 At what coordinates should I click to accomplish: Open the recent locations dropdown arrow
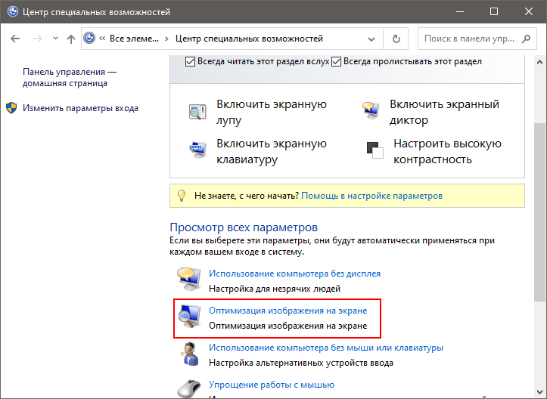click(x=54, y=39)
